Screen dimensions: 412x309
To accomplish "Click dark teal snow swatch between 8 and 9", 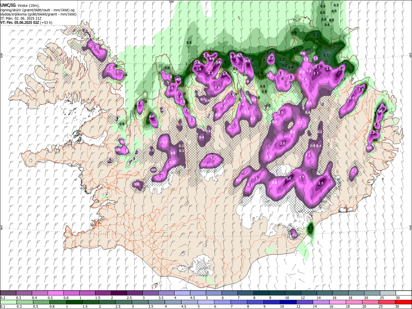I will (261, 293).
